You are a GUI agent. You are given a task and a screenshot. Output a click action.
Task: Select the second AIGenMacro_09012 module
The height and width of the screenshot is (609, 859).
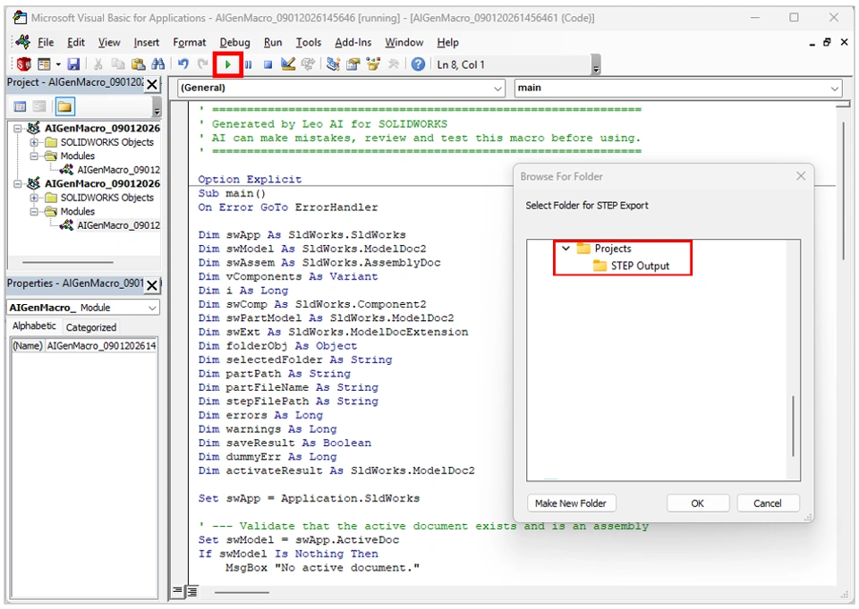pos(118,225)
